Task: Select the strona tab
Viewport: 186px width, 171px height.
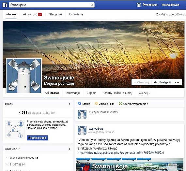Action: (x=11, y=14)
